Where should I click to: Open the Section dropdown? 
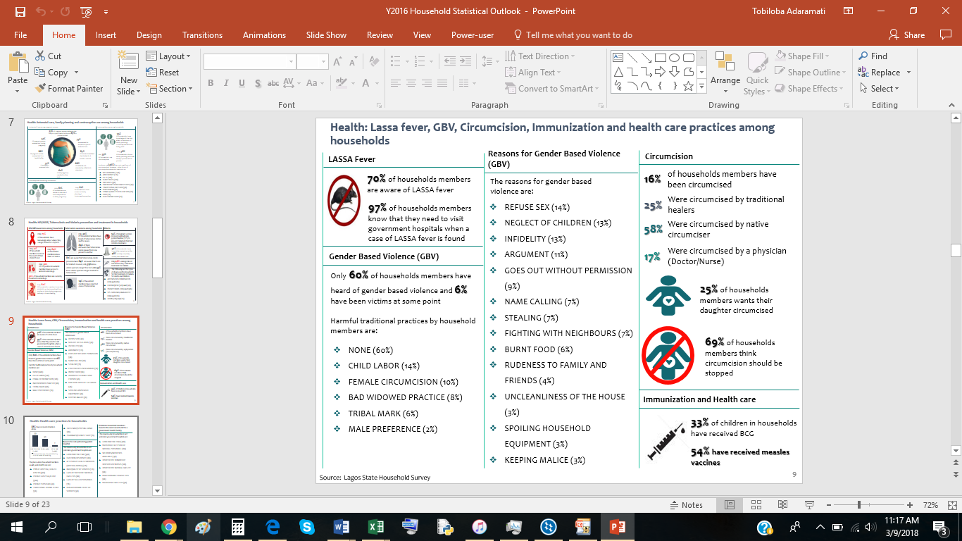click(170, 89)
